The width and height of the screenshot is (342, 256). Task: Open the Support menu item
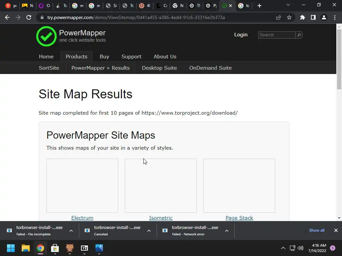coord(131,56)
